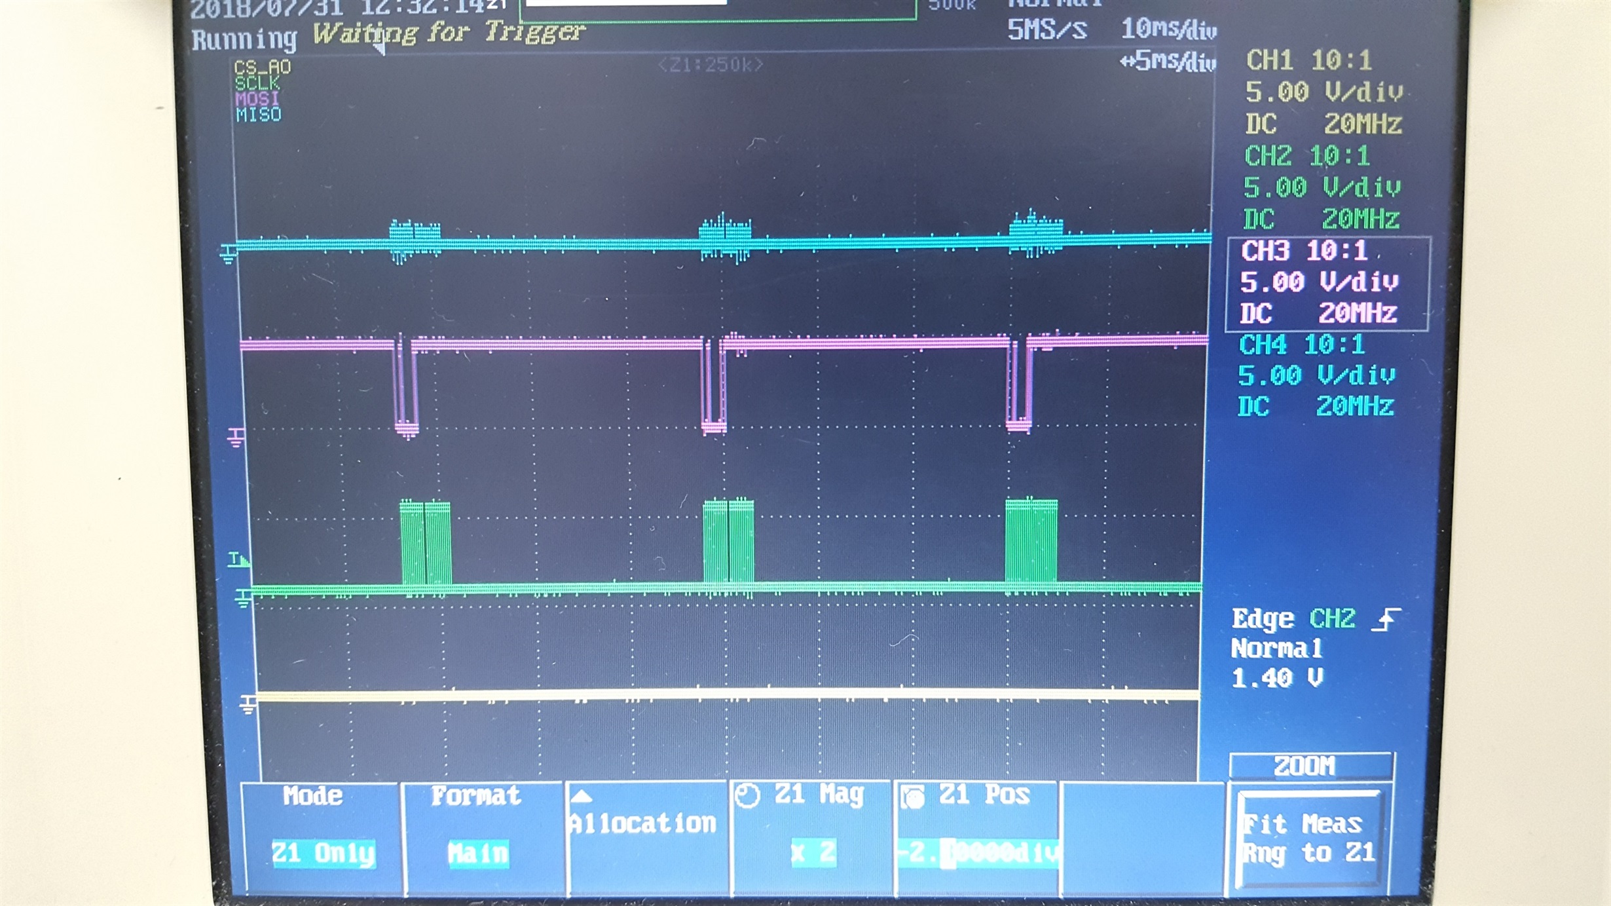Screen dimensions: 1611x906
Task: Select the CH2 10:1 channel info block
Action: pos(1322,187)
